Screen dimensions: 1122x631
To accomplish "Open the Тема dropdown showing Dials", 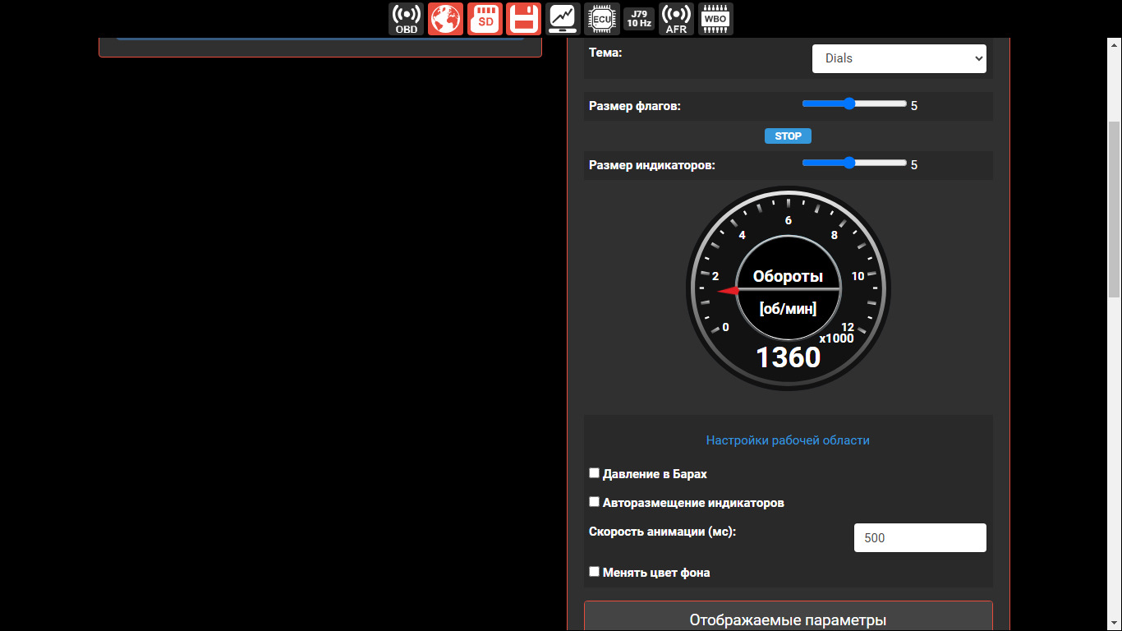I will tap(899, 58).
